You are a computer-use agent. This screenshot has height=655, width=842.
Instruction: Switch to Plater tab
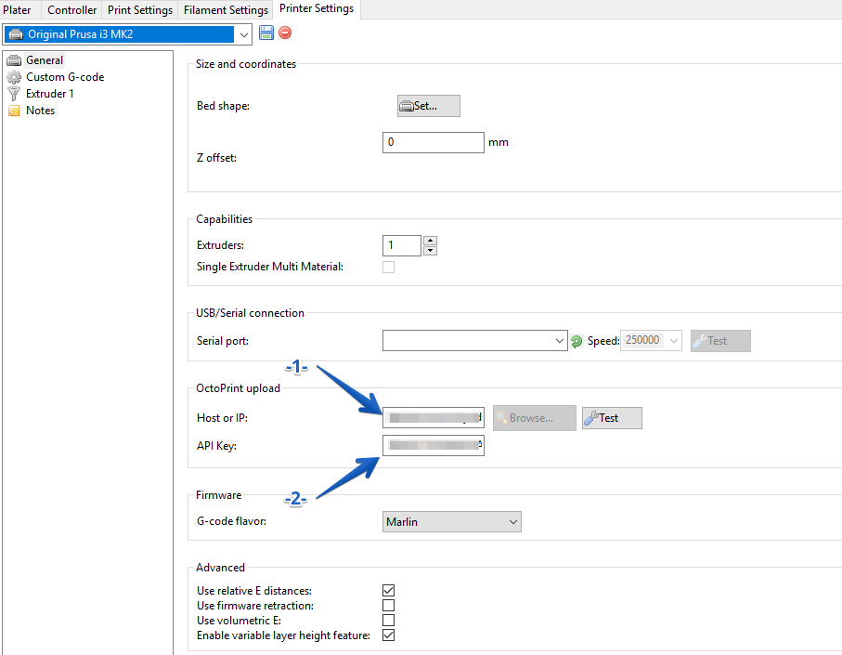pyautogui.click(x=18, y=9)
